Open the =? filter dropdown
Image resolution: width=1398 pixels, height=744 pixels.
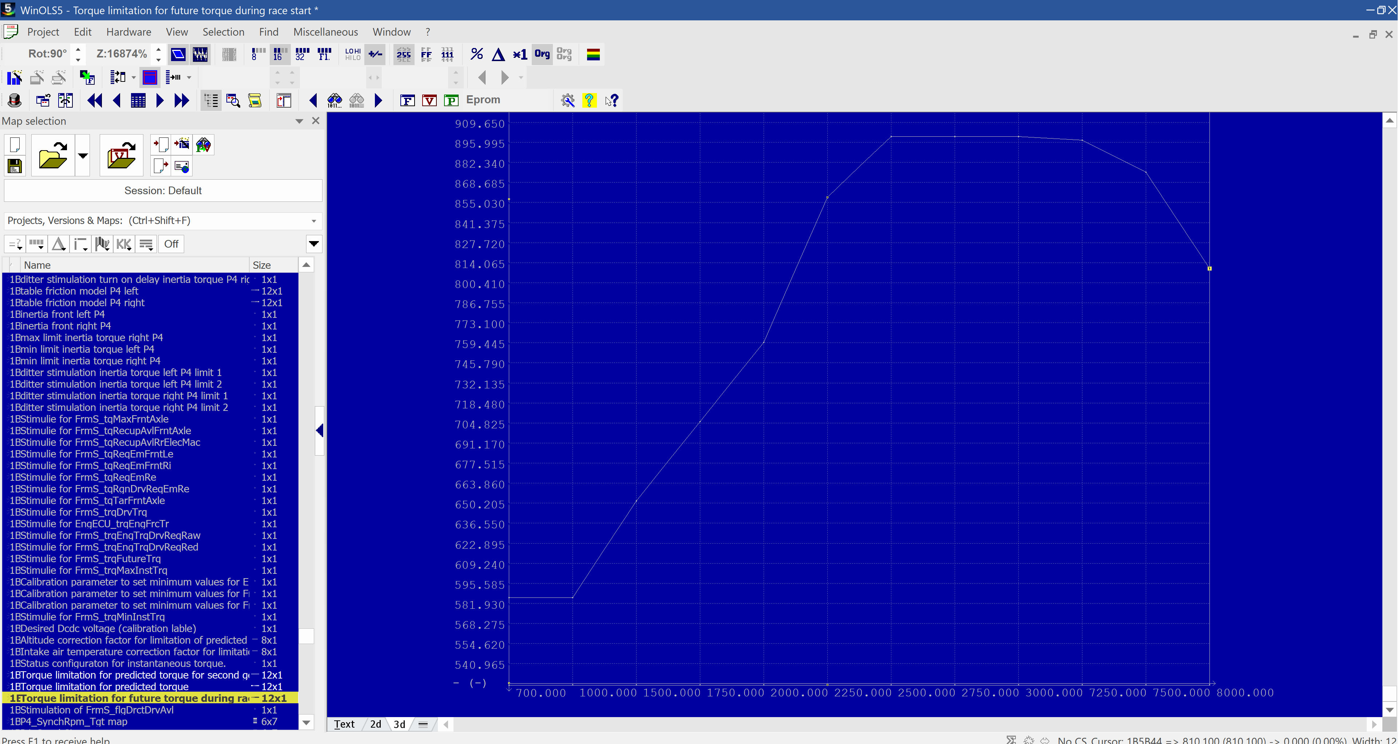coord(15,244)
